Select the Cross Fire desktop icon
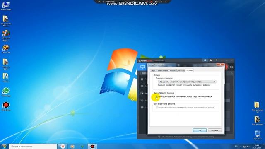The width and height of the screenshot is (265, 149). click(6, 49)
